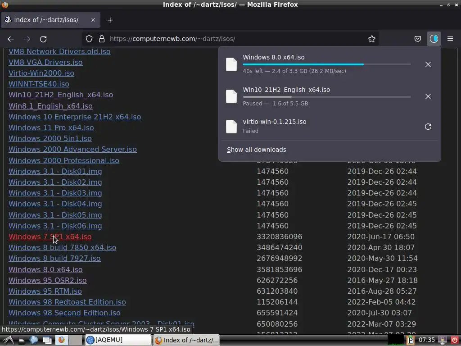The image size is (461, 346).
Task: Retry the failed virtio-win-0.1.215.iso download
Action: coord(428,127)
